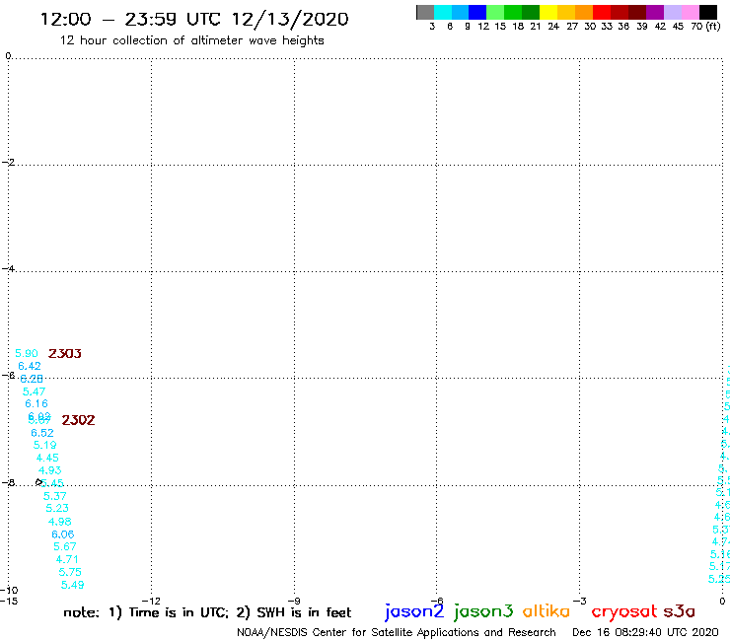Click the note 'Time is in UTC; SWH is in feet'
The image size is (730, 641).
tap(207, 612)
